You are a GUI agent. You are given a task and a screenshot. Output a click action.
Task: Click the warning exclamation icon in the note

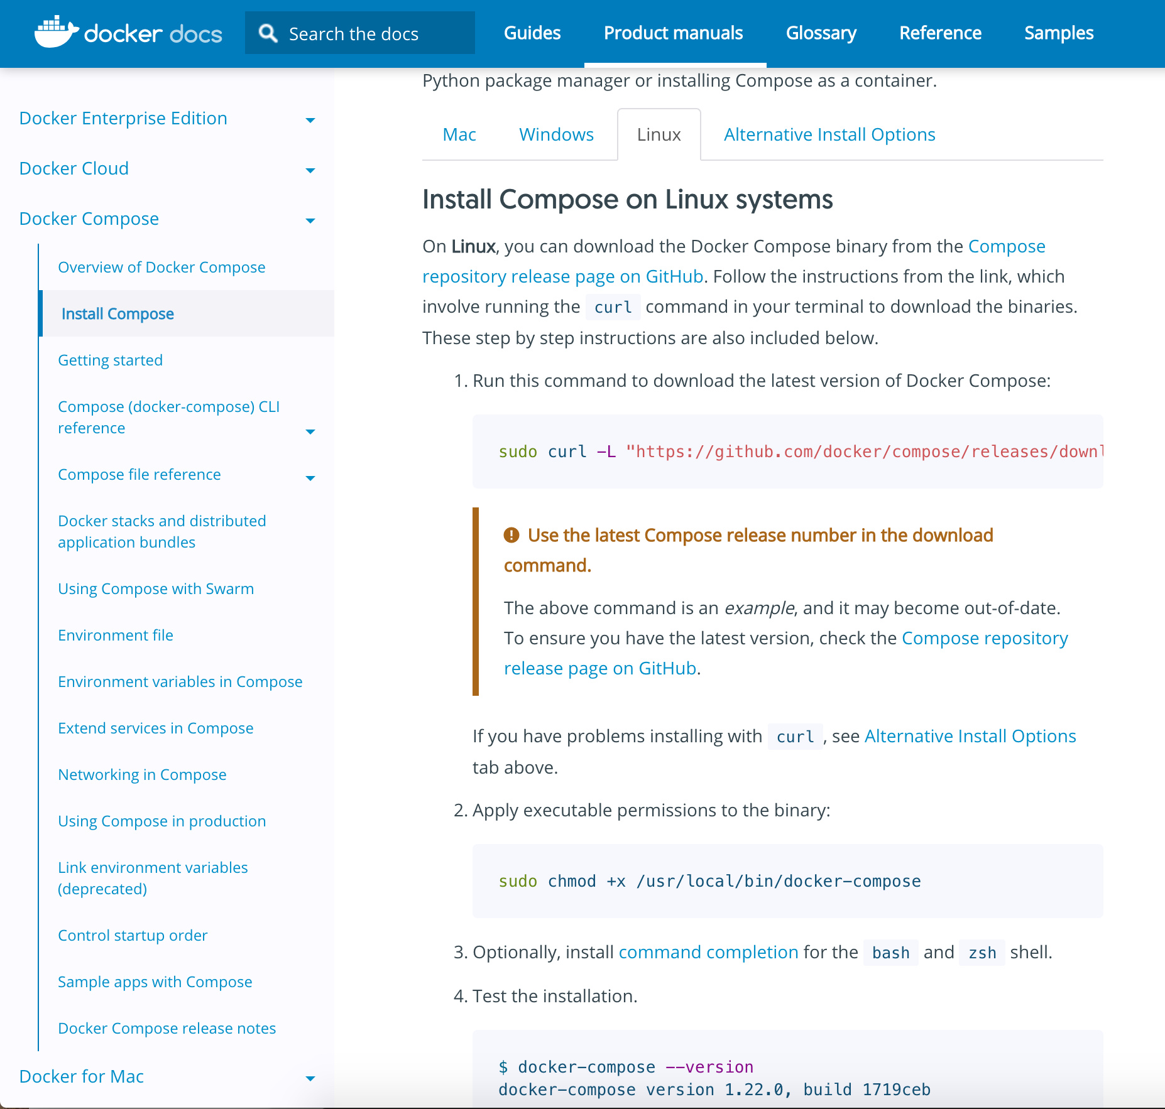tap(511, 535)
